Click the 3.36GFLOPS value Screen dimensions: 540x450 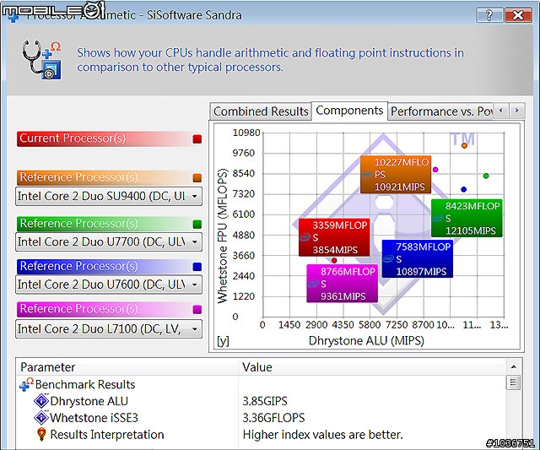click(273, 418)
